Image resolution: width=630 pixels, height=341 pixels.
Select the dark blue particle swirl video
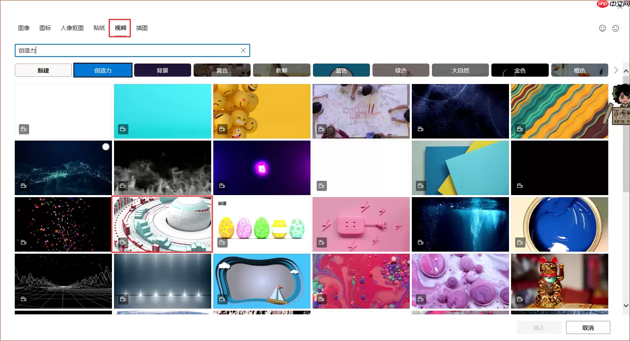460,111
